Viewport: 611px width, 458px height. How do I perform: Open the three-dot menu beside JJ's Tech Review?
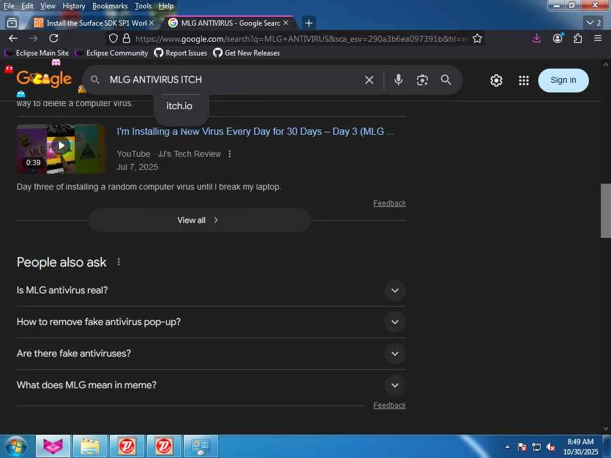tap(230, 154)
